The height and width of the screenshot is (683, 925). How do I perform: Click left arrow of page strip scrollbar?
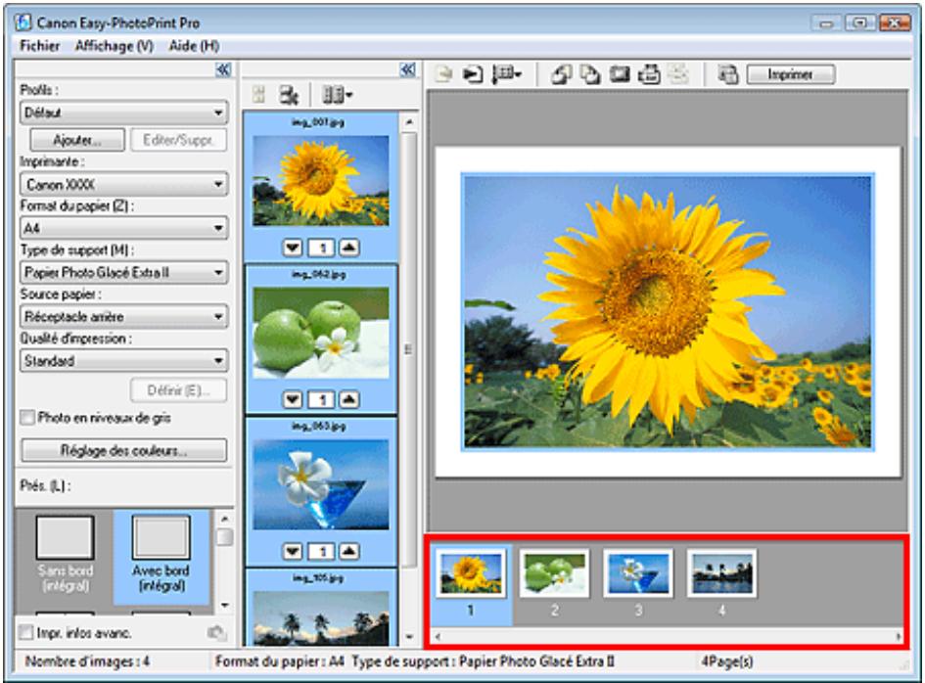[438, 636]
